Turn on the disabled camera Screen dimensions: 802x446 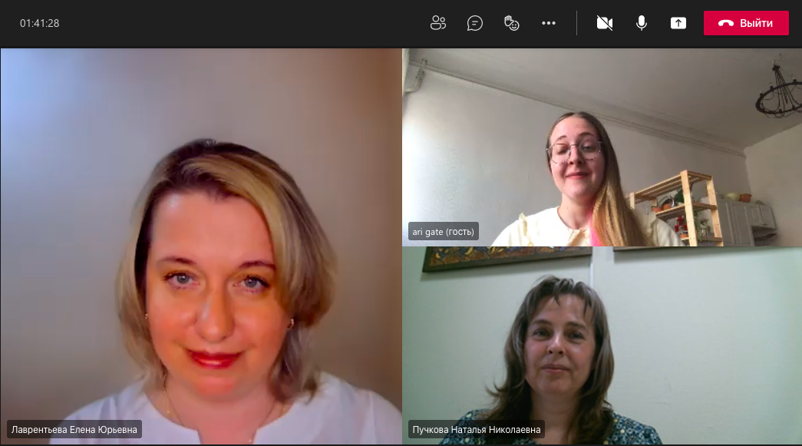pos(605,23)
